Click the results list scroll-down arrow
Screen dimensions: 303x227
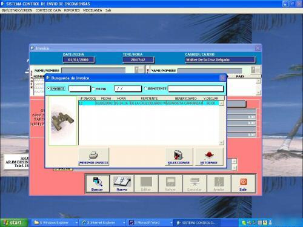(x=221, y=142)
